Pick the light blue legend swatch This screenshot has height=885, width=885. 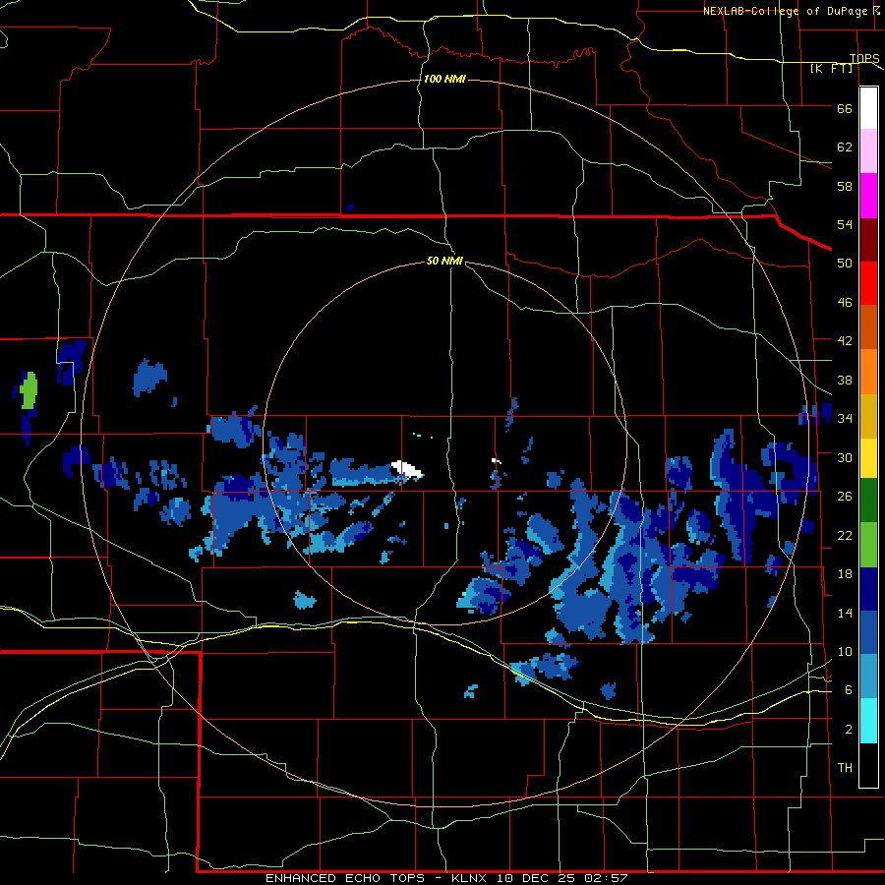pos(868,677)
